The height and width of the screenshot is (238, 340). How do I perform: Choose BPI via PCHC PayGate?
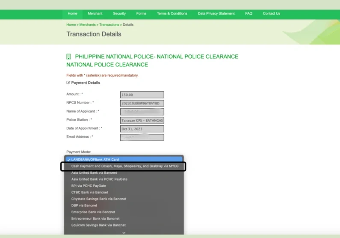tap(124, 186)
